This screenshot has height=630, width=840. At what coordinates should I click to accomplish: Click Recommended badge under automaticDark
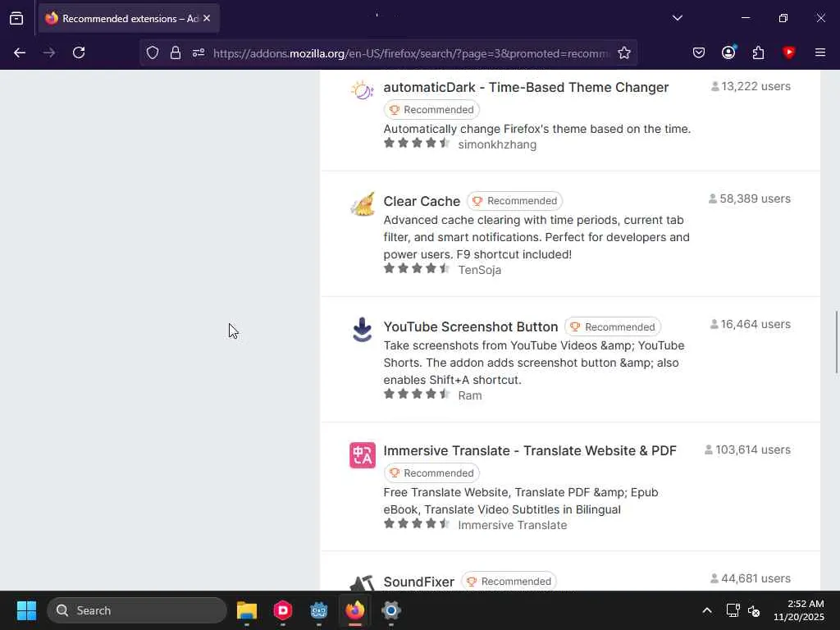431,110
